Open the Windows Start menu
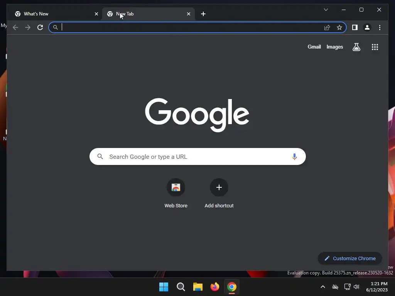The height and width of the screenshot is (296, 395). click(x=164, y=287)
